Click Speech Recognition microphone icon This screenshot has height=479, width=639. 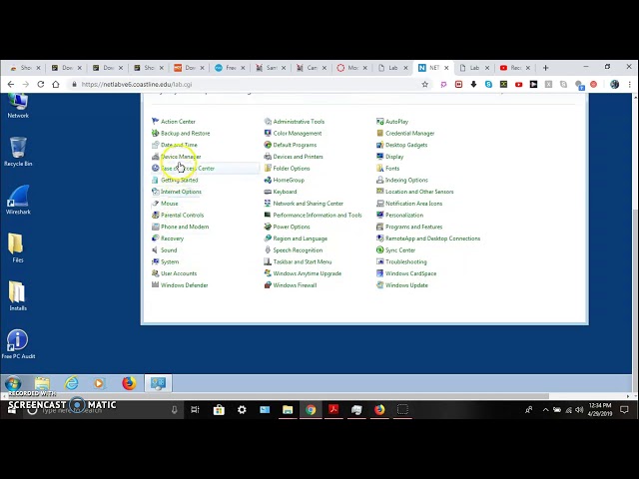(x=268, y=250)
